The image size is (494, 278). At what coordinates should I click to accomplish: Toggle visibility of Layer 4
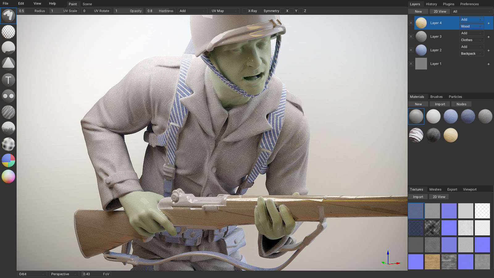411,23
